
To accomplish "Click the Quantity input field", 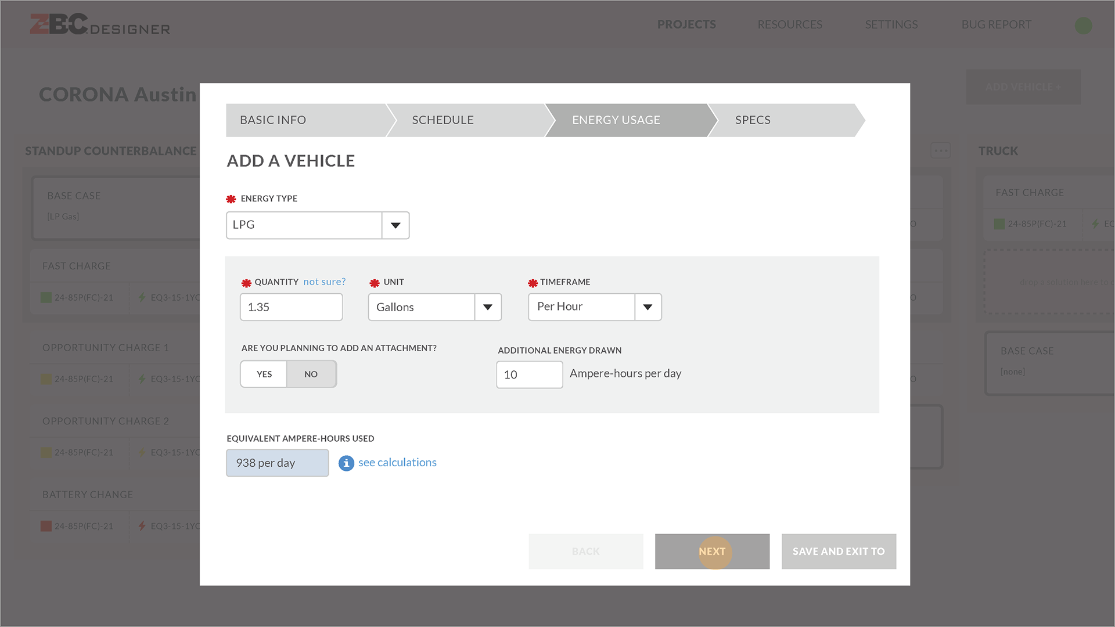I will pyautogui.click(x=292, y=307).
